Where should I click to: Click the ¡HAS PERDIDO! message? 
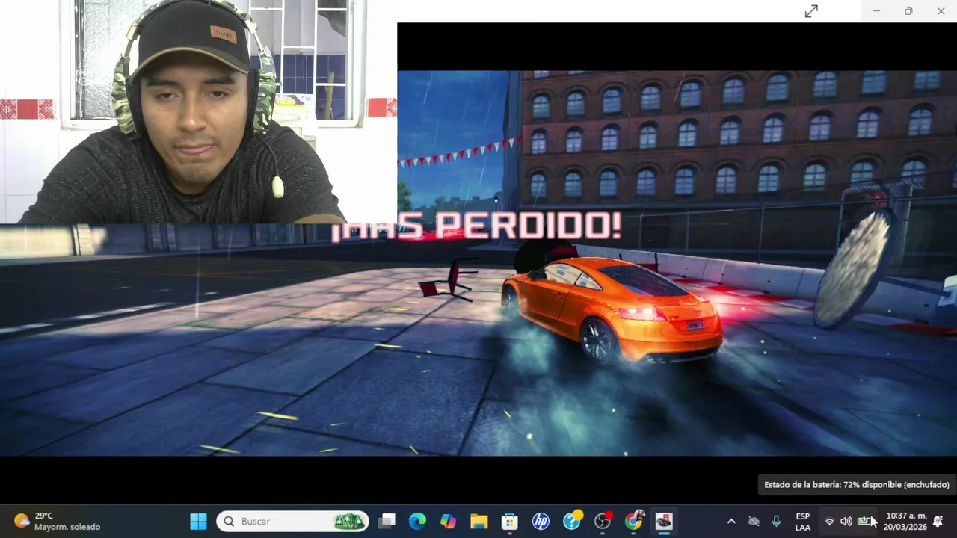click(476, 226)
